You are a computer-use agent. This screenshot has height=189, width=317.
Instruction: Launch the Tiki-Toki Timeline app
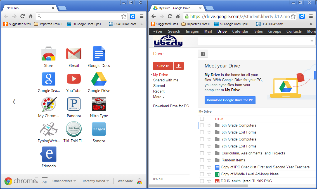(x=74, y=129)
